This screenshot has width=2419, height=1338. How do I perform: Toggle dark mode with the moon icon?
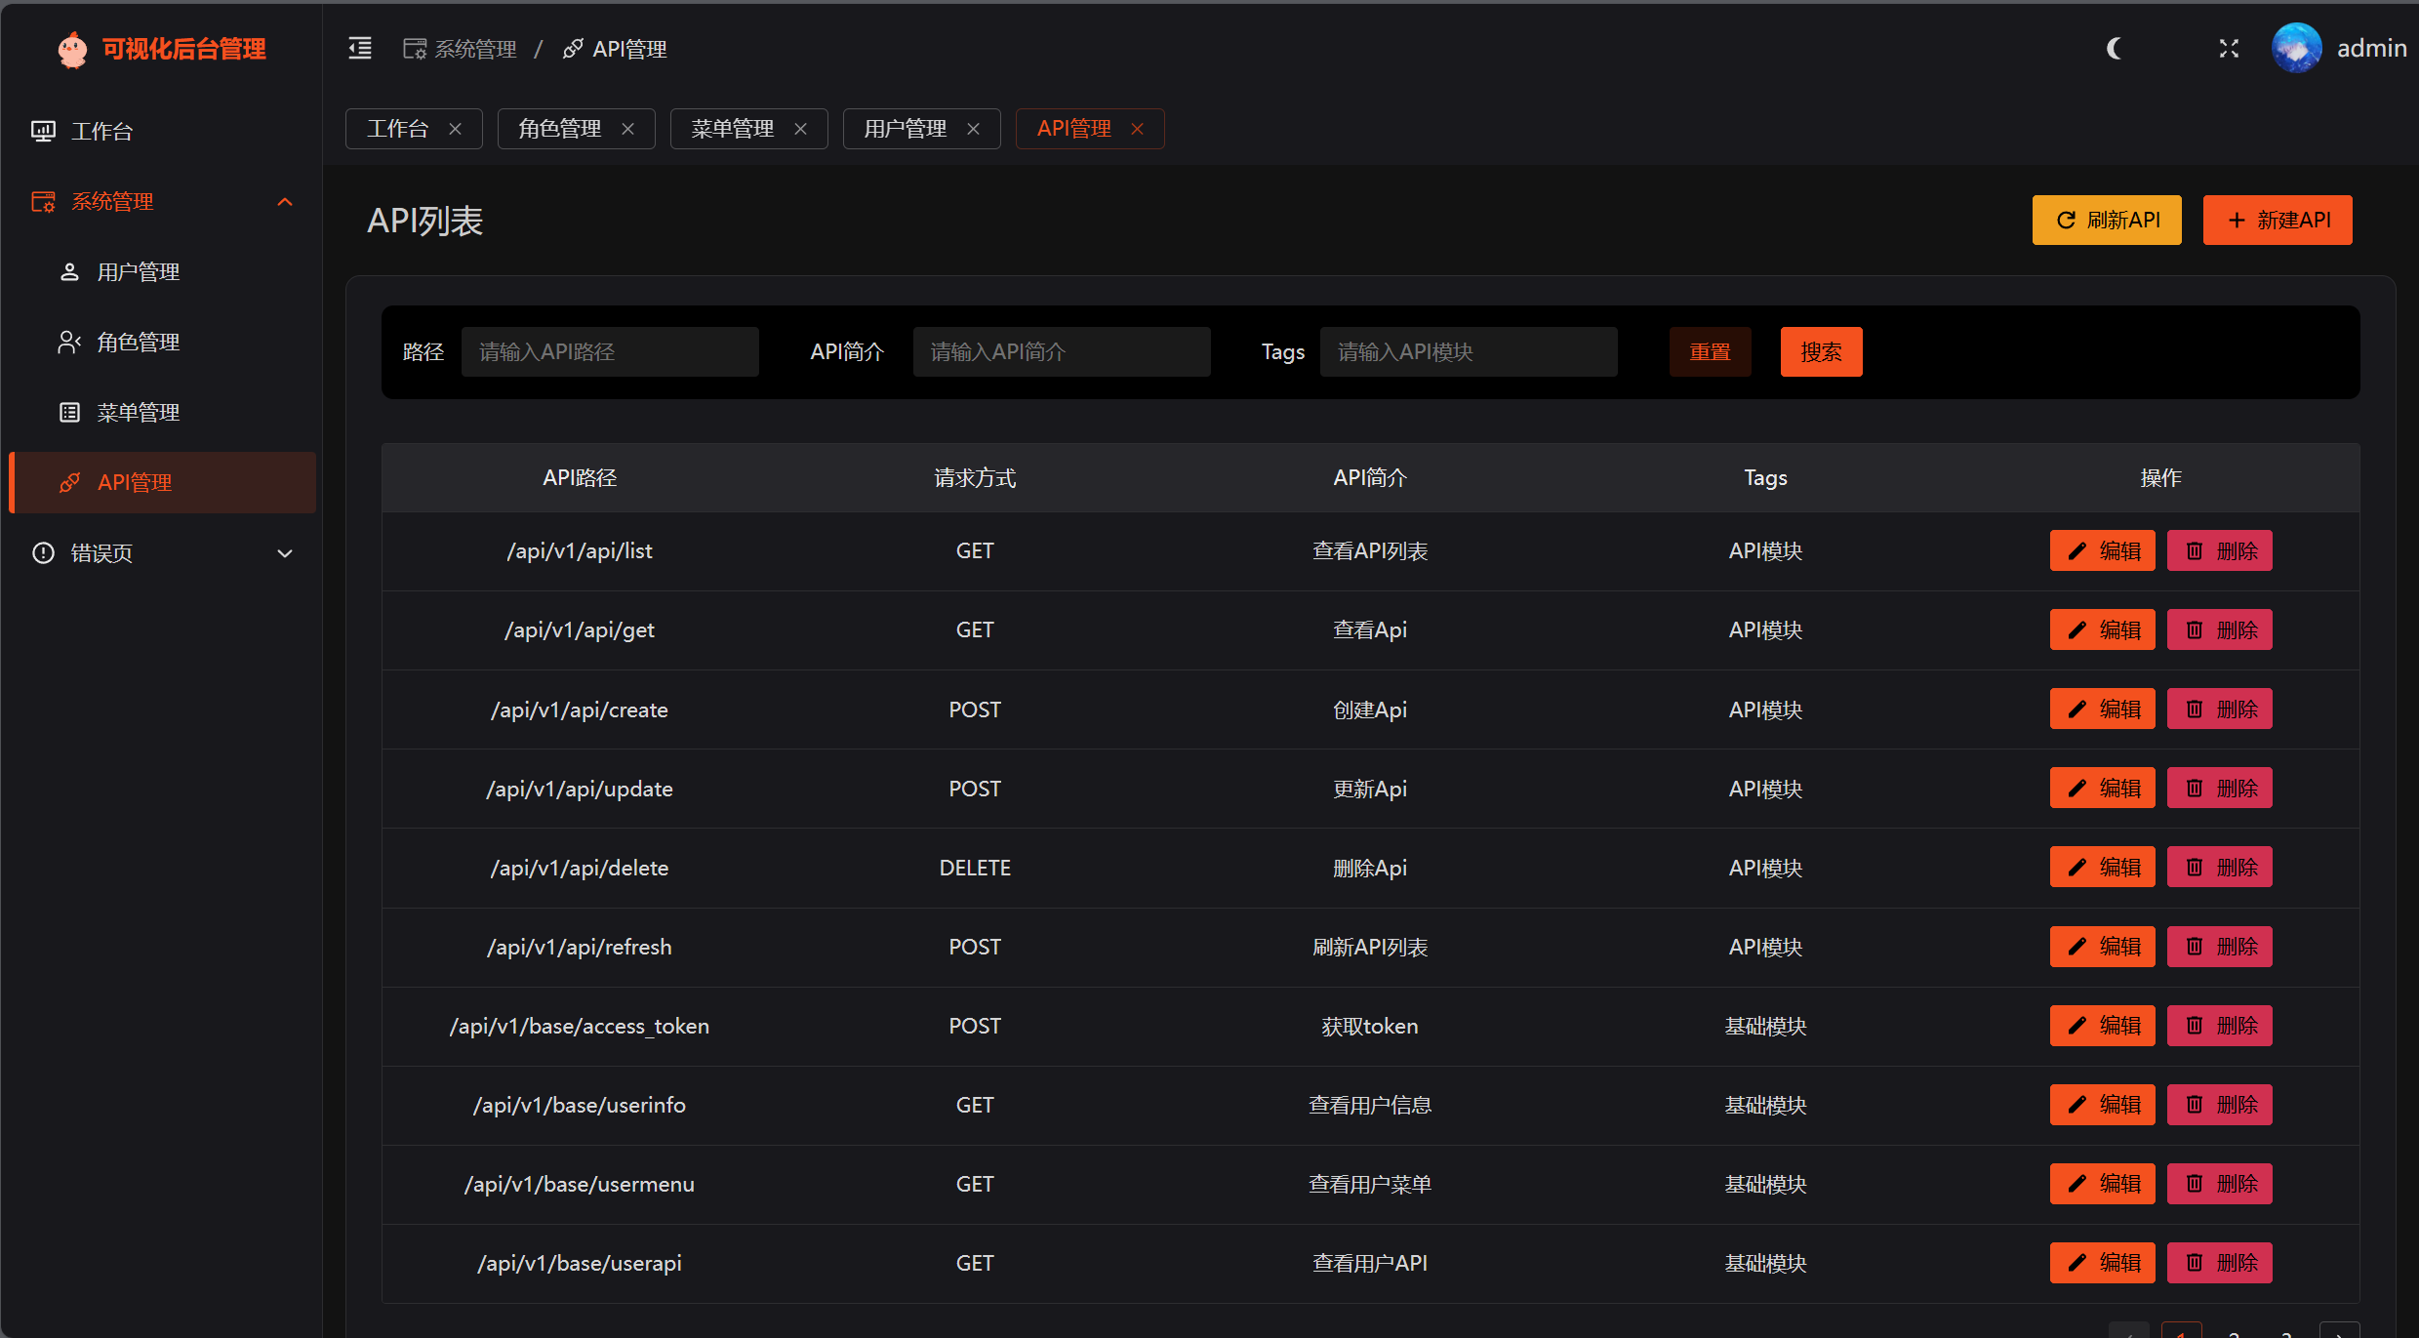point(2114,48)
